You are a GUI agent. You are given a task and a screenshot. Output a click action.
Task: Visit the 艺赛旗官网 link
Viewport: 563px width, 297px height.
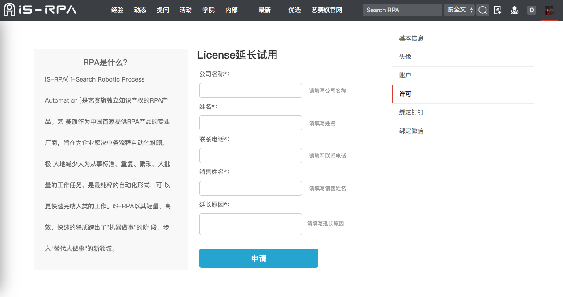coord(326,10)
